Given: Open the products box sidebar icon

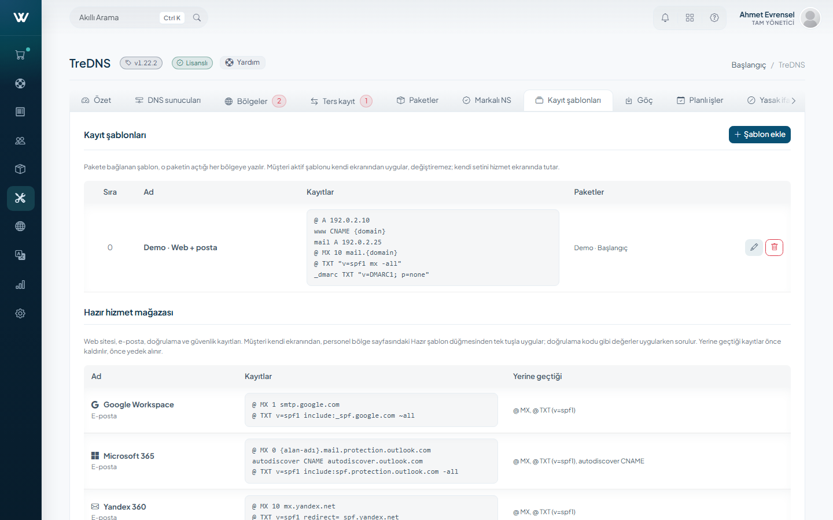Looking at the screenshot, I should pyautogui.click(x=20, y=169).
